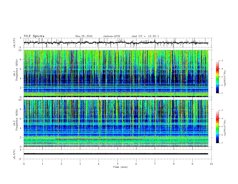Viewport: 238px width, 184px height.
Task: Click inside the ch.1 spectrogram panel
Action: [x=116, y=73]
